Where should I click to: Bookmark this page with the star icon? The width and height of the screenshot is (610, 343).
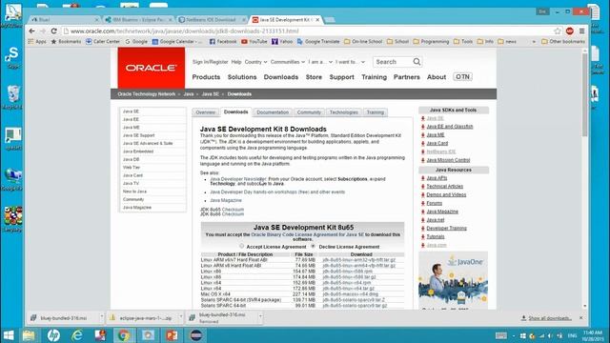coord(558,31)
